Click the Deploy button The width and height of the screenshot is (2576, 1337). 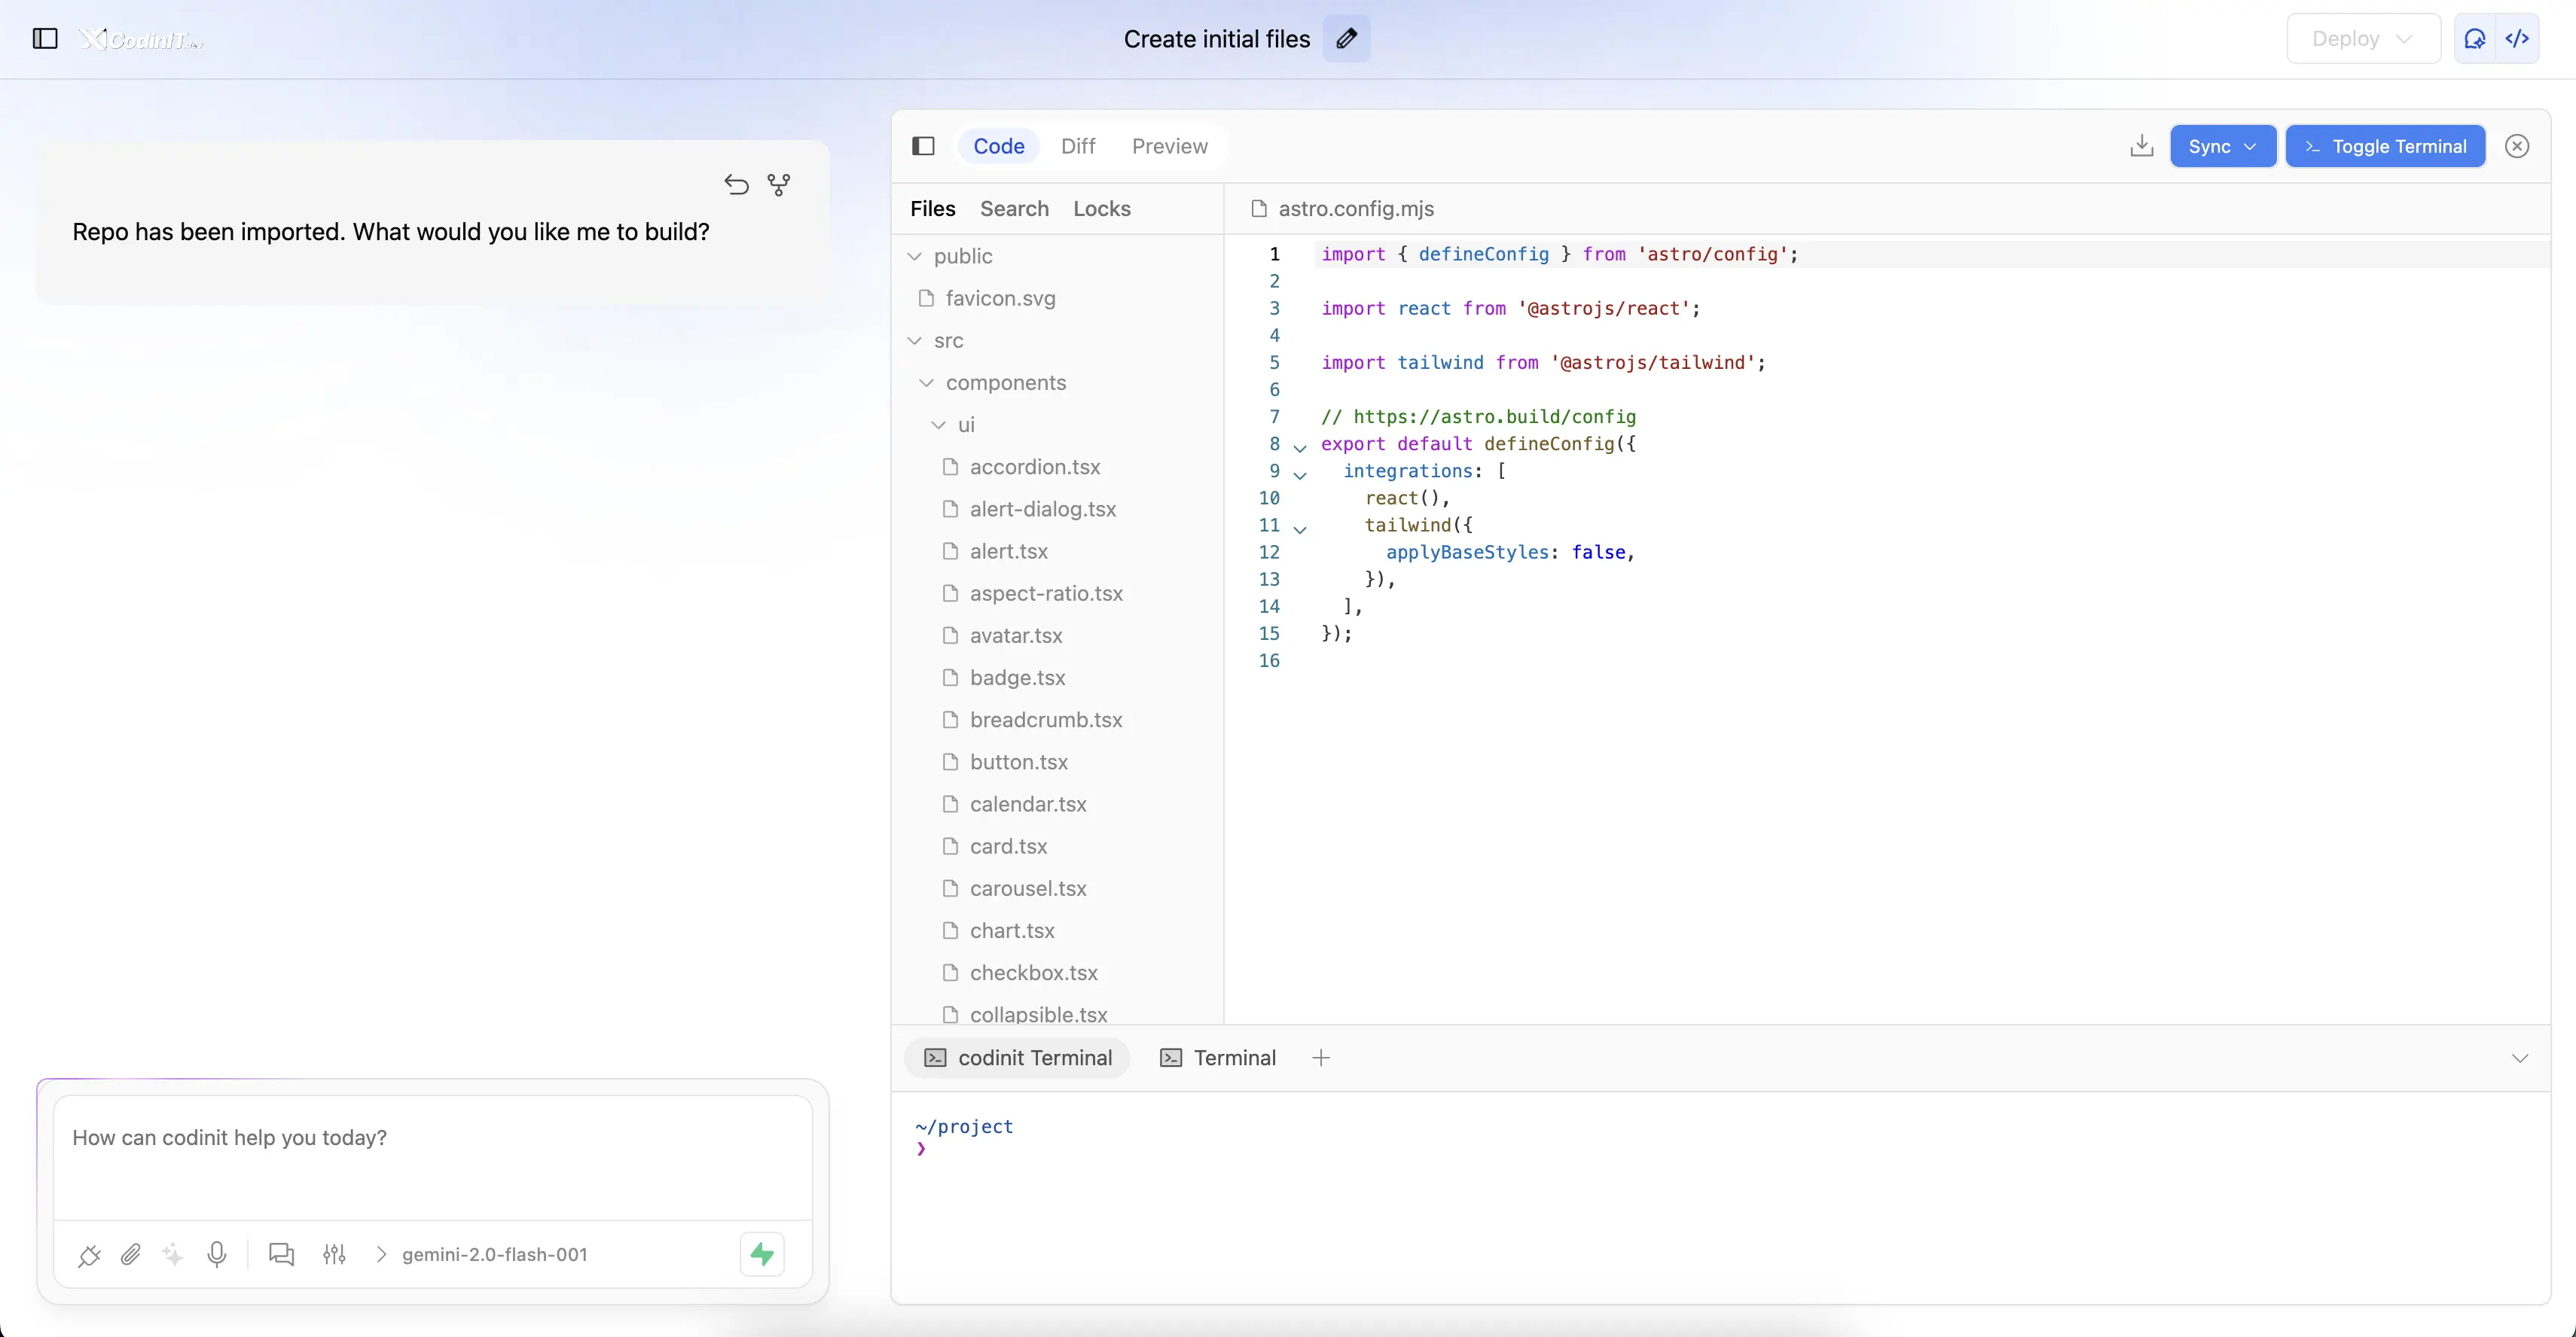coord(2362,38)
